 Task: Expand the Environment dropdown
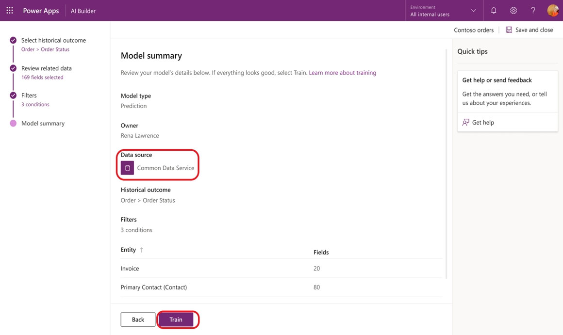pos(473,10)
